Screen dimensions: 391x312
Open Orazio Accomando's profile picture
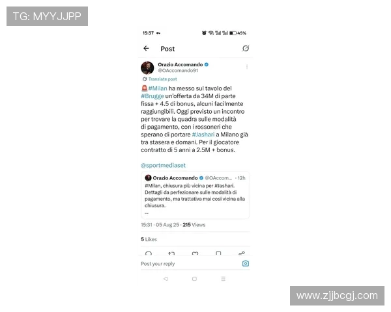click(147, 68)
